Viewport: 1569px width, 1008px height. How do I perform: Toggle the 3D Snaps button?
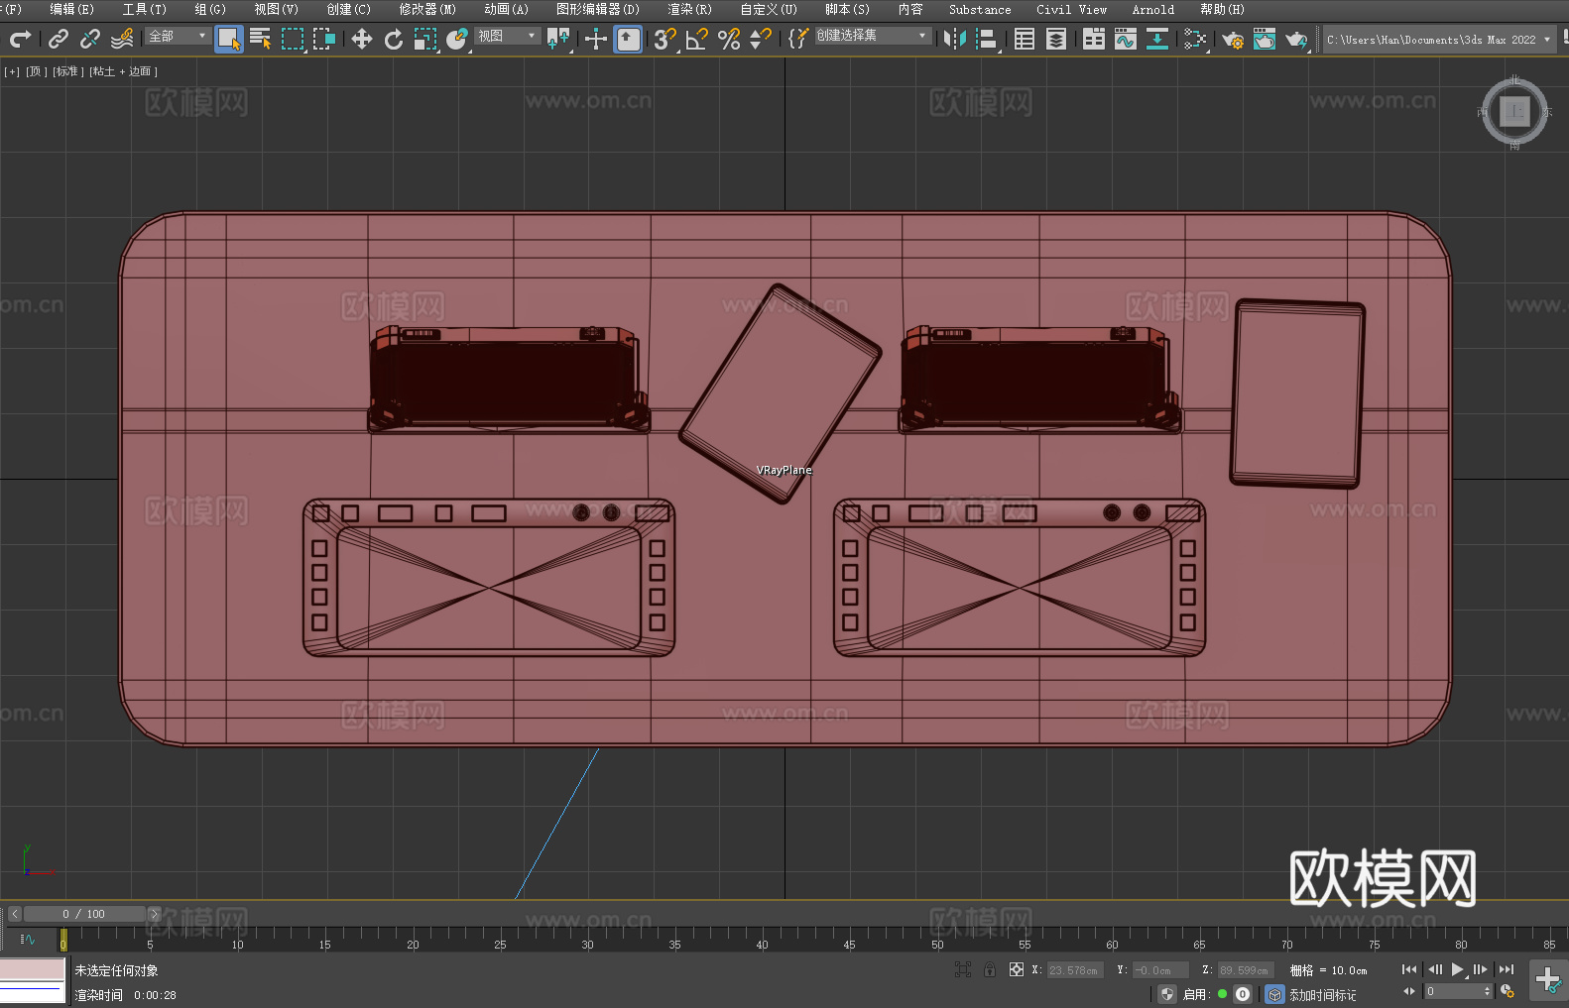(664, 39)
